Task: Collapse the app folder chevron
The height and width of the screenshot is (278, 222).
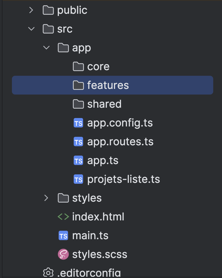Action: point(46,48)
